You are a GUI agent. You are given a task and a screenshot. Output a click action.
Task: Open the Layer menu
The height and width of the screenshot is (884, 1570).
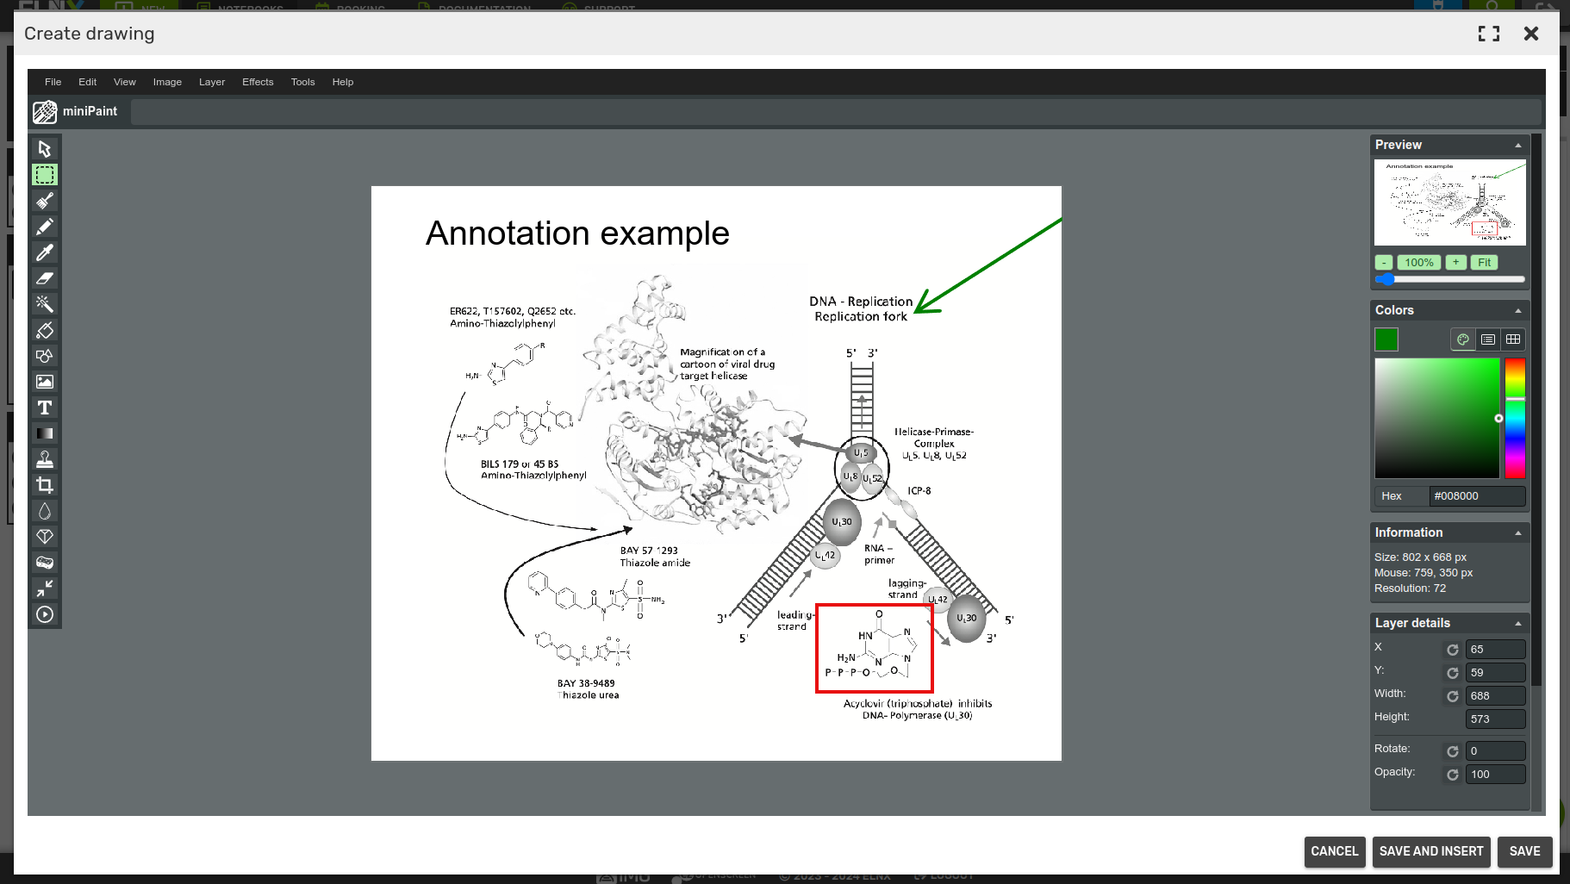point(212,82)
